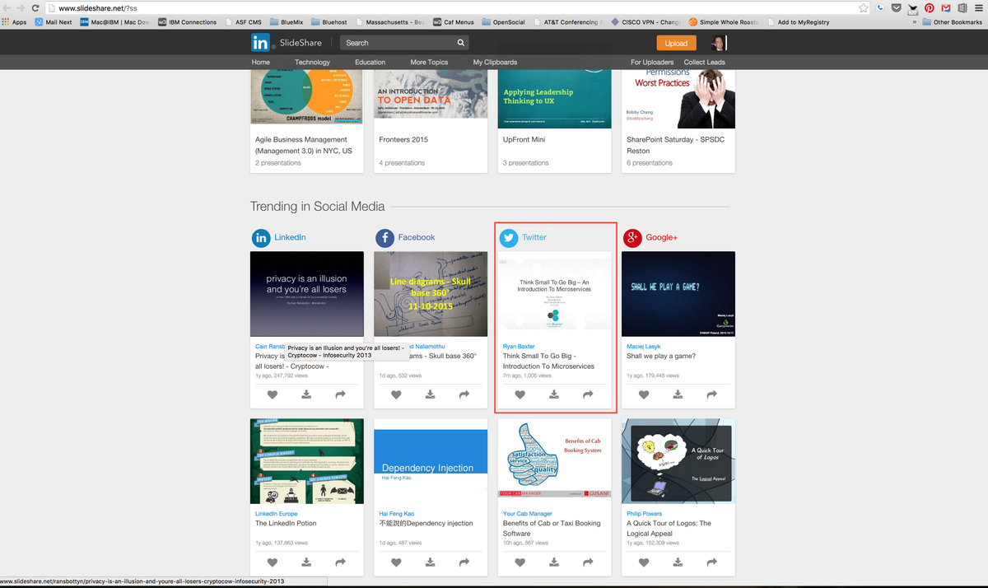The width and height of the screenshot is (988, 588).
Task: Share the Line diagrams Skull base slideshow
Action: click(x=464, y=394)
